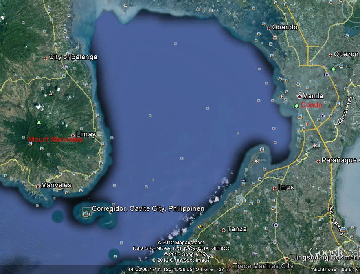Click the red star marker for Manila

299,96
